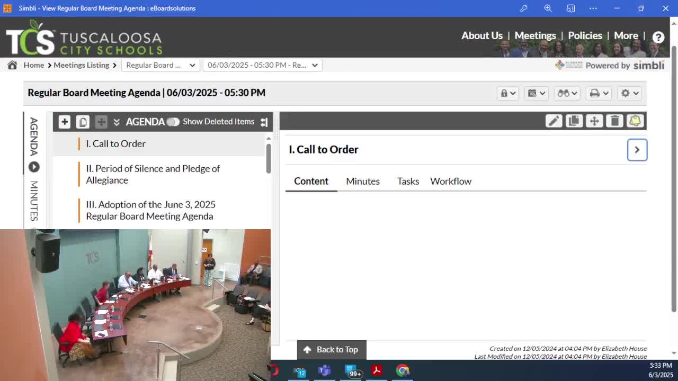
Task: Delete the agenda item with the trash icon
Action: click(614, 121)
